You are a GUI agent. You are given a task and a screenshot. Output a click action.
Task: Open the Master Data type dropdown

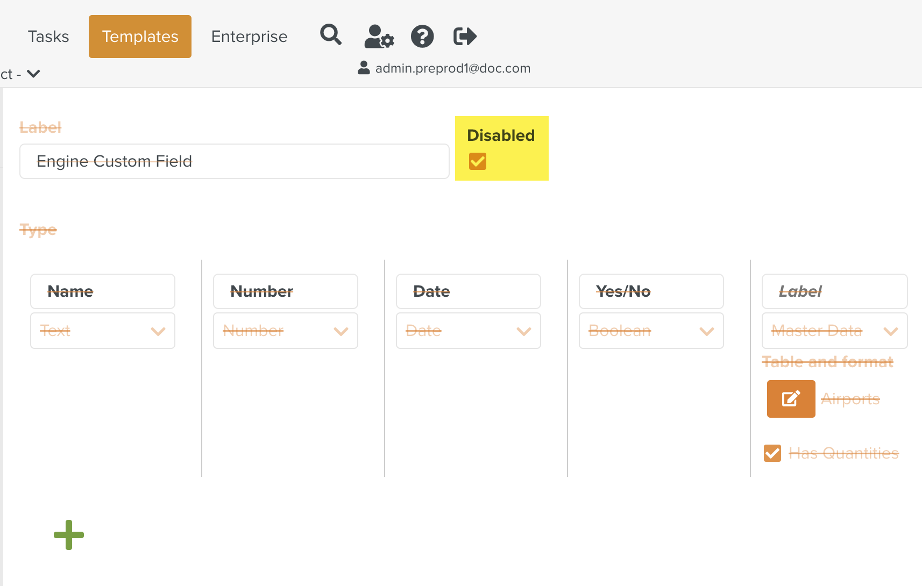click(x=834, y=331)
